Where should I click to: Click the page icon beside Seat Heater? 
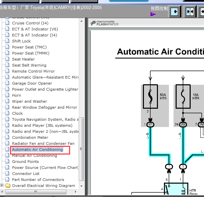point(7,59)
